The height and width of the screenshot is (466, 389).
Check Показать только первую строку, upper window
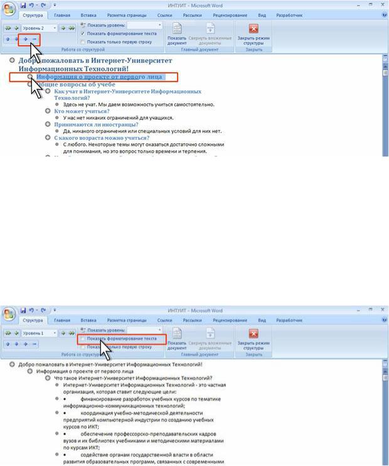click(83, 42)
